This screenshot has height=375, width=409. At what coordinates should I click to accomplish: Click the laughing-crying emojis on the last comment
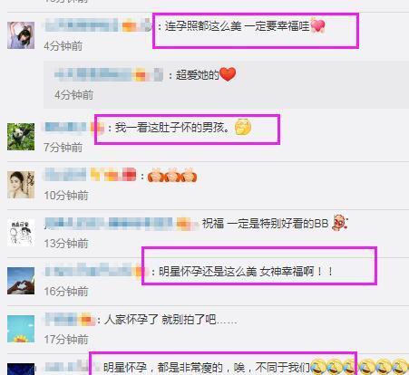pos(359,367)
